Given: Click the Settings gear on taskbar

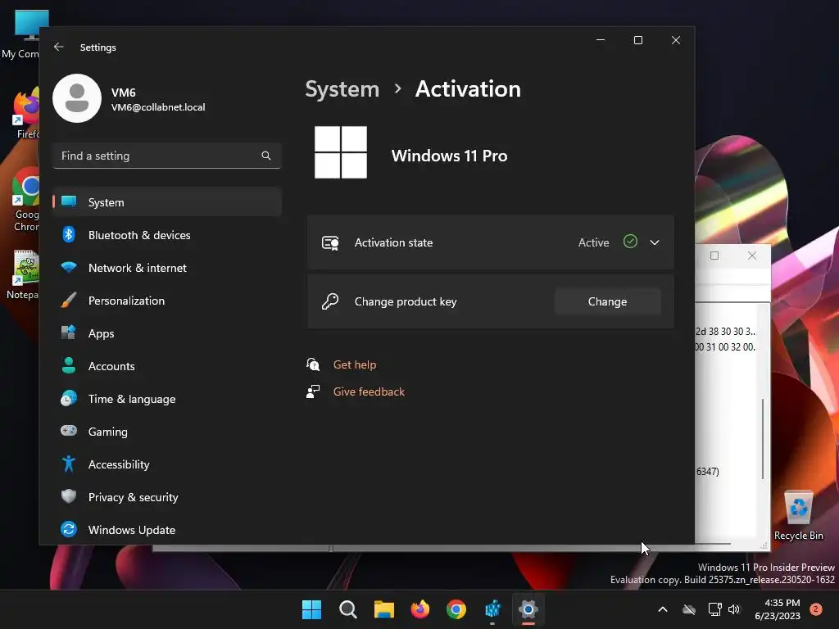Looking at the screenshot, I should click(x=528, y=609).
